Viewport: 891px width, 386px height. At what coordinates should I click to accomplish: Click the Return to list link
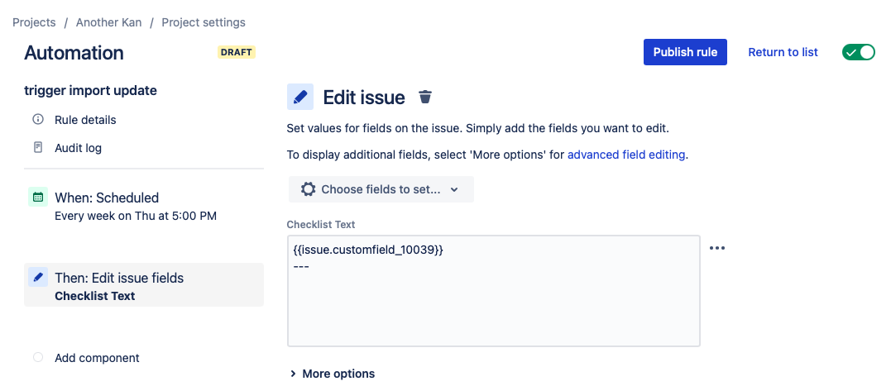(x=783, y=52)
